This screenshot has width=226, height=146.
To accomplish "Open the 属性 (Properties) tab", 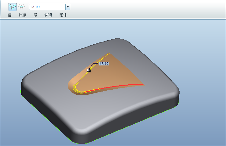I will (x=63, y=15).
